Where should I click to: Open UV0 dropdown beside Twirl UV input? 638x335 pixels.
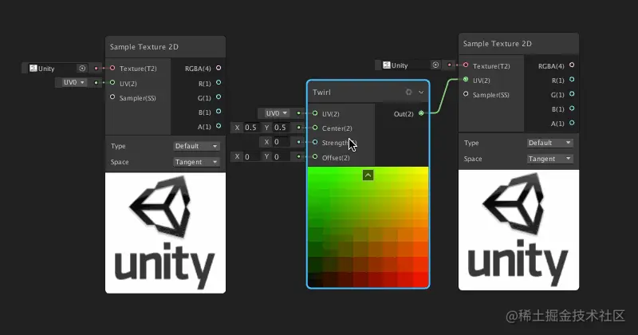(x=276, y=113)
